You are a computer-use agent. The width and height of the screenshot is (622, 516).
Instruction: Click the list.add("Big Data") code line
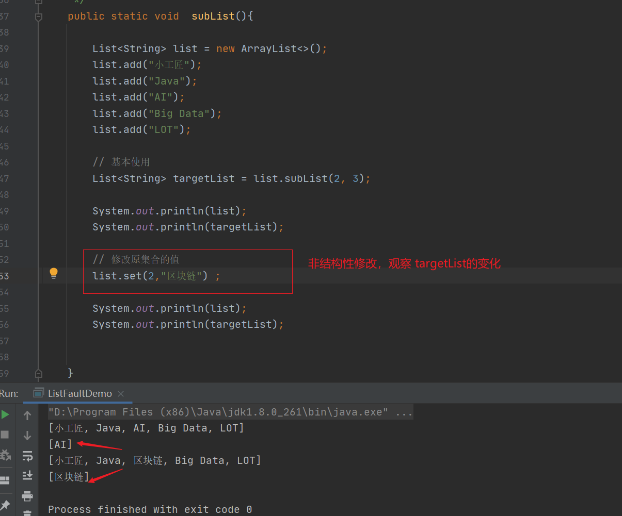157,113
